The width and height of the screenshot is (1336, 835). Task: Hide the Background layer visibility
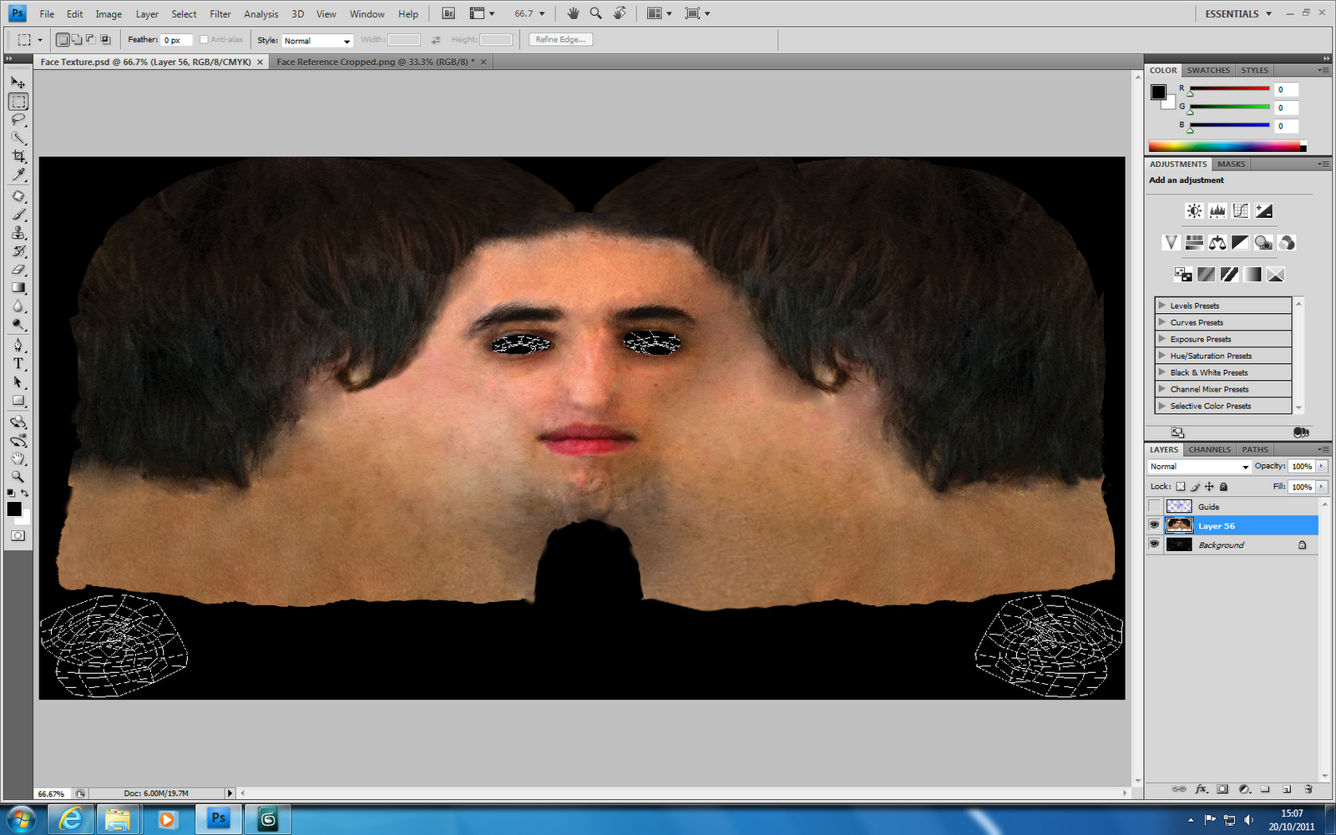click(x=1154, y=544)
